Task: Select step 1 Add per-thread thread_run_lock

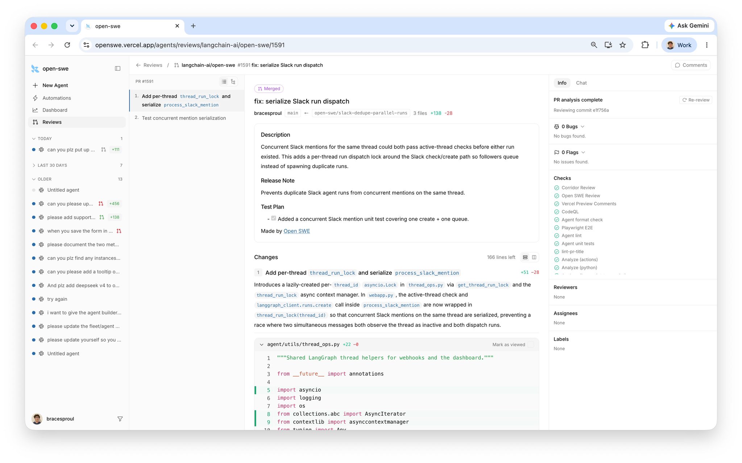Action: click(187, 101)
